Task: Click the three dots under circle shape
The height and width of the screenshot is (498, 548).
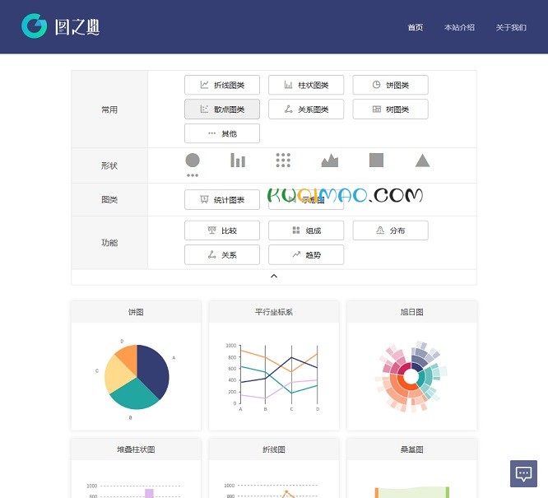Action: tap(193, 175)
